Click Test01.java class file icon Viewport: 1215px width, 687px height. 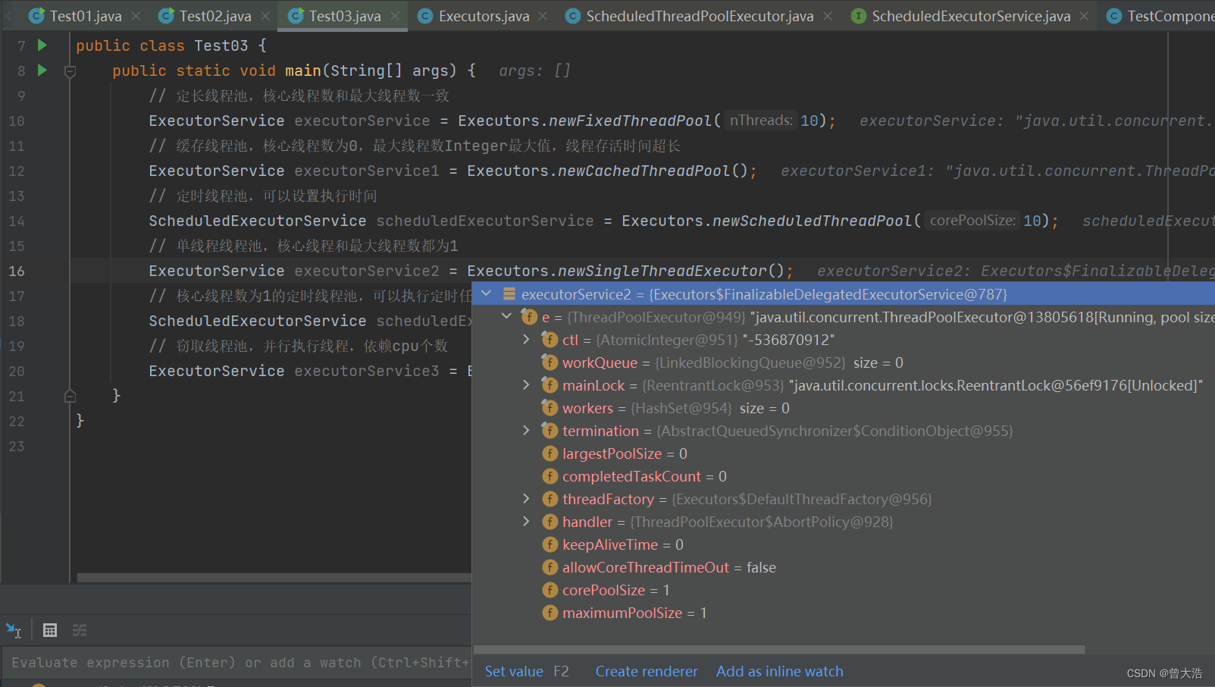click(36, 16)
